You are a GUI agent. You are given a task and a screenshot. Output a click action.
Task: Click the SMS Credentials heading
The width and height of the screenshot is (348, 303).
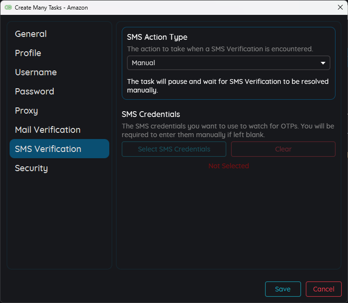click(x=151, y=114)
